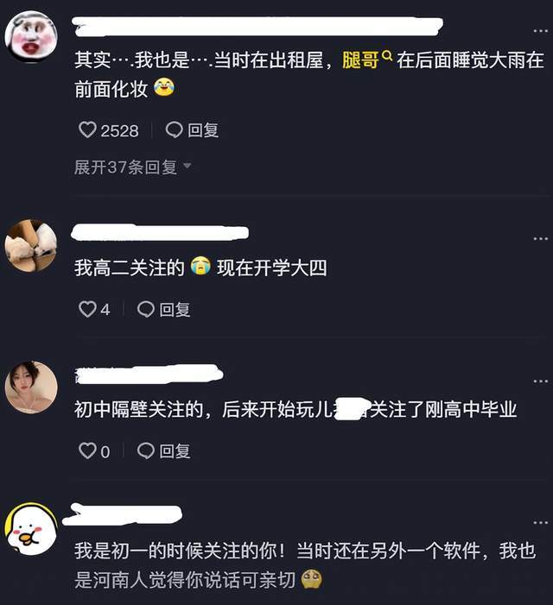Screen dimensions: 553x605
Task: Click the search magnifier next to 腿哥
Action: 387,56
